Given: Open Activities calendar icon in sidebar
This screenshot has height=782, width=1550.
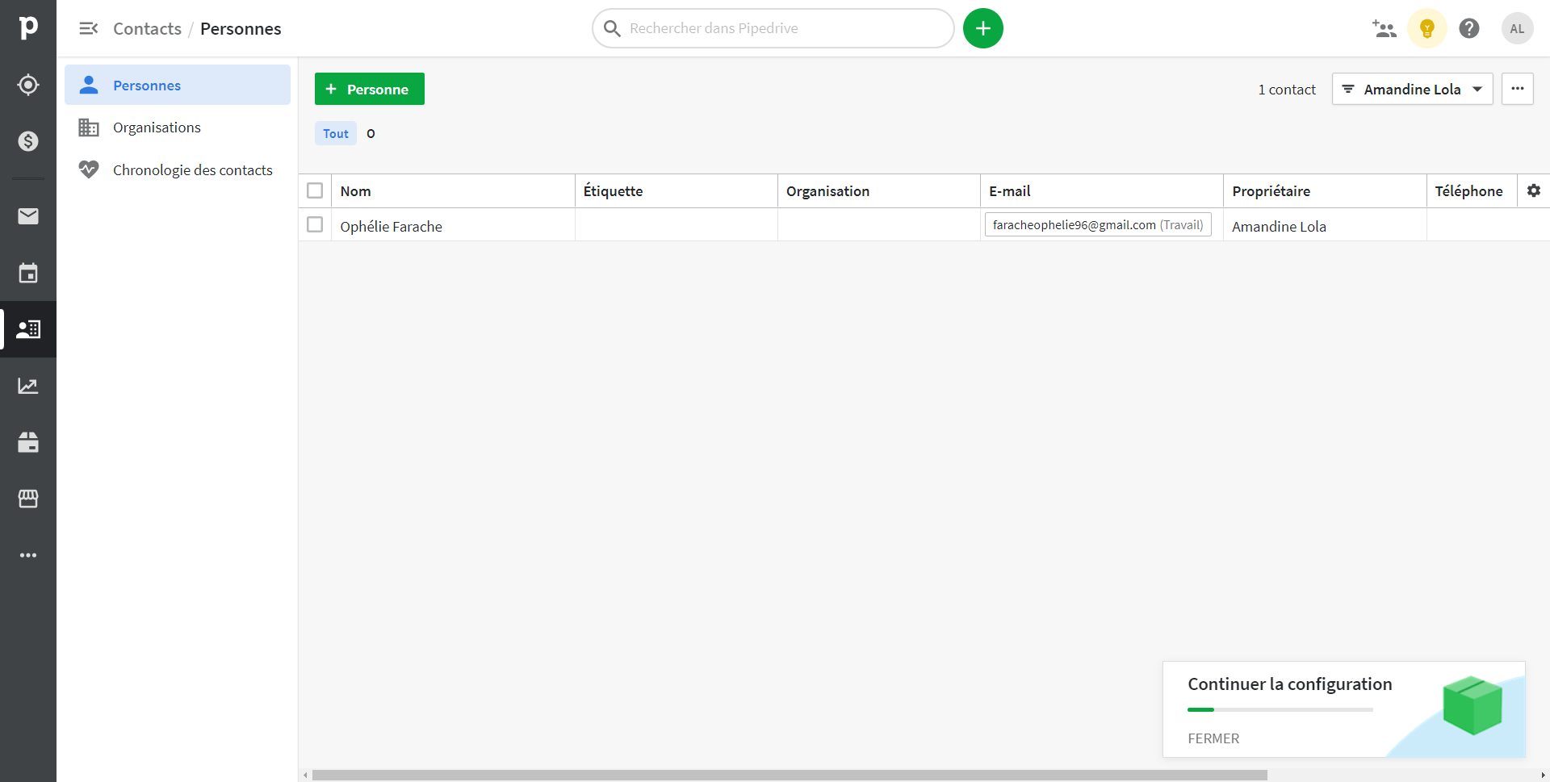Looking at the screenshot, I should 28,273.
